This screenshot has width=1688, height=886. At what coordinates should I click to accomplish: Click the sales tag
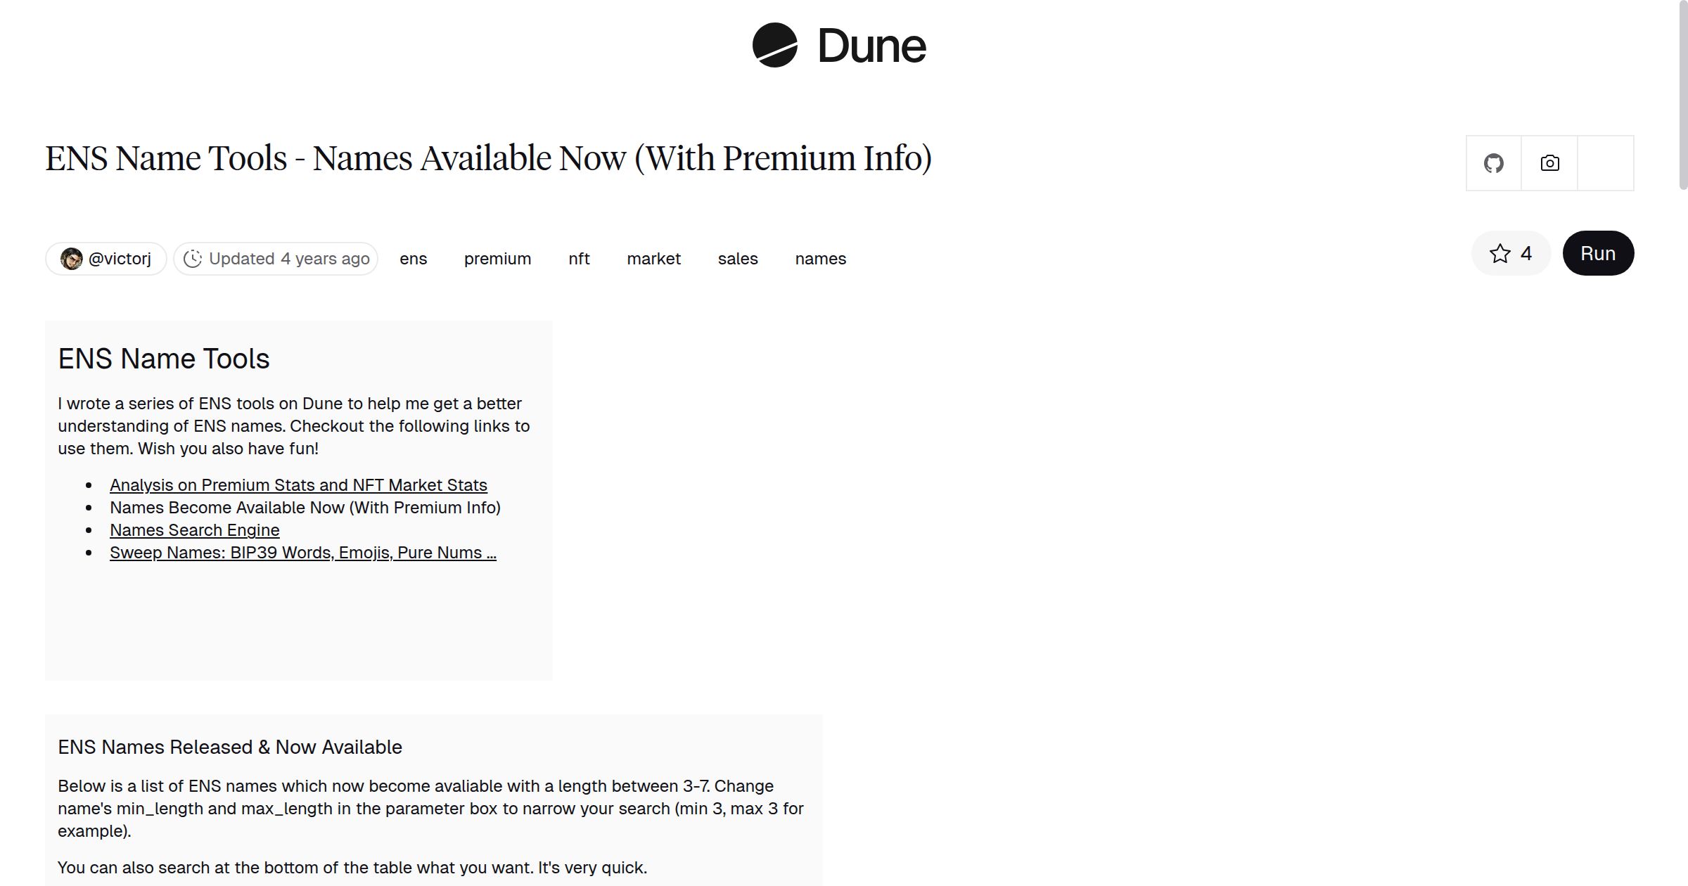[738, 259]
